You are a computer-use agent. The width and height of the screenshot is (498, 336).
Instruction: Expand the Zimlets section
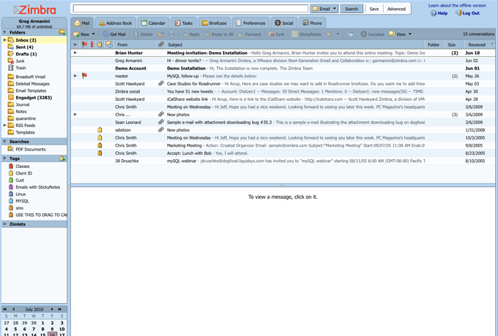(5, 224)
